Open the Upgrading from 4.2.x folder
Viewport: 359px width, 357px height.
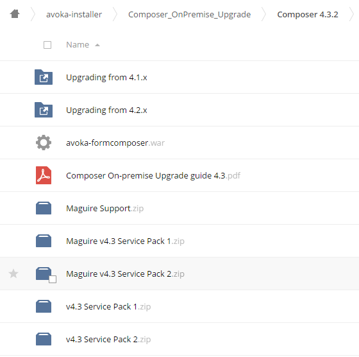tap(106, 110)
